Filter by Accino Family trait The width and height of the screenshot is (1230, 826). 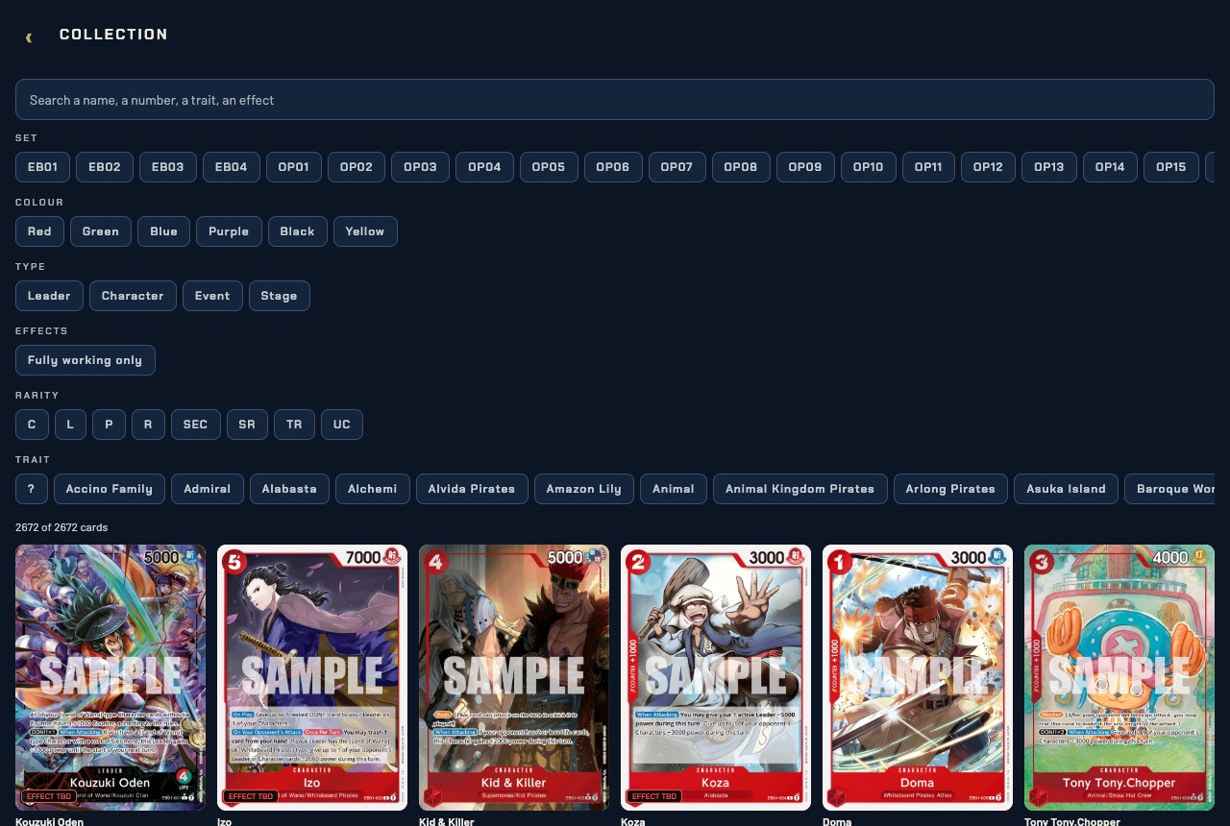coord(110,489)
